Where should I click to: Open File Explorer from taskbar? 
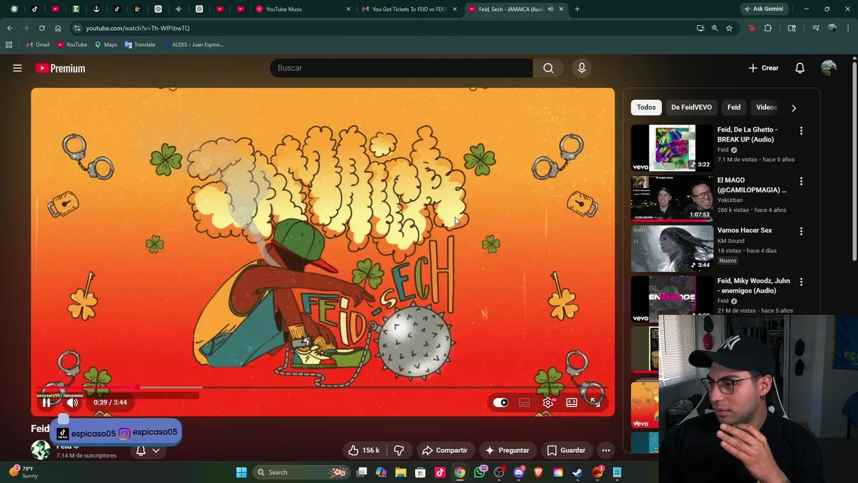(x=401, y=472)
